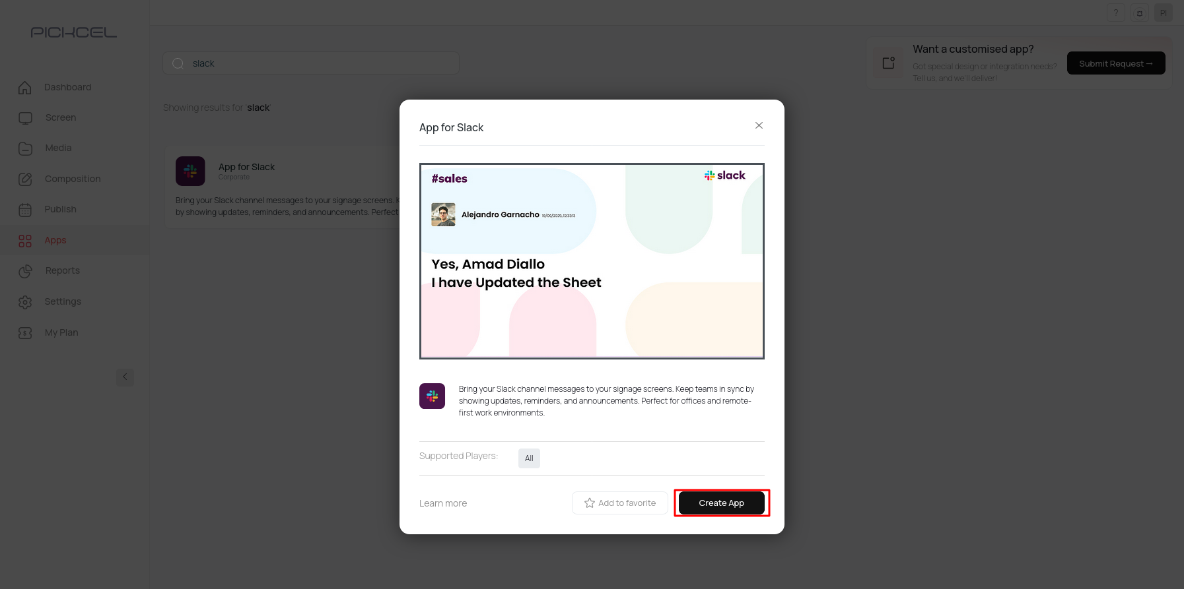The width and height of the screenshot is (1184, 589).
Task: Open the Learn more link
Action: 443,503
